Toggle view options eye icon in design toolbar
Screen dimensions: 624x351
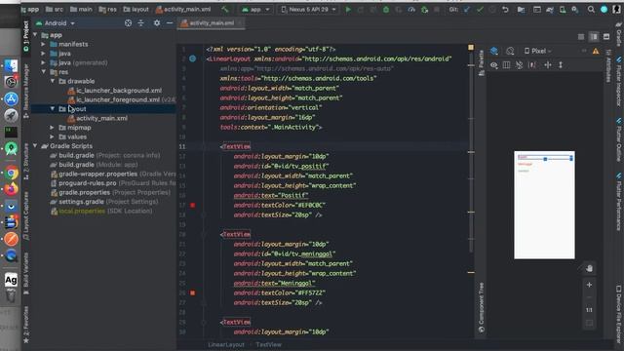tap(494, 65)
